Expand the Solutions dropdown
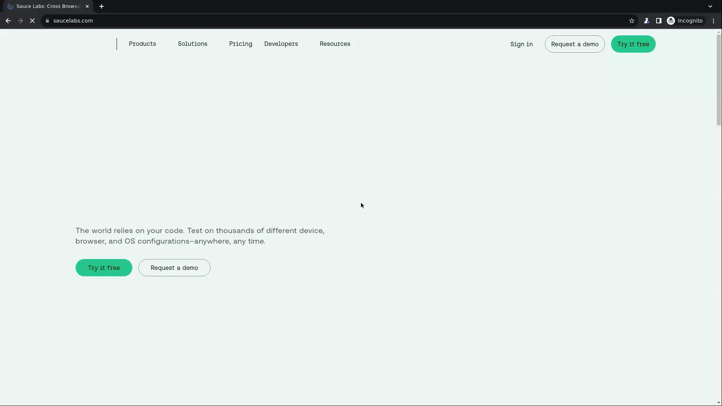Image resolution: width=722 pixels, height=406 pixels. [193, 44]
